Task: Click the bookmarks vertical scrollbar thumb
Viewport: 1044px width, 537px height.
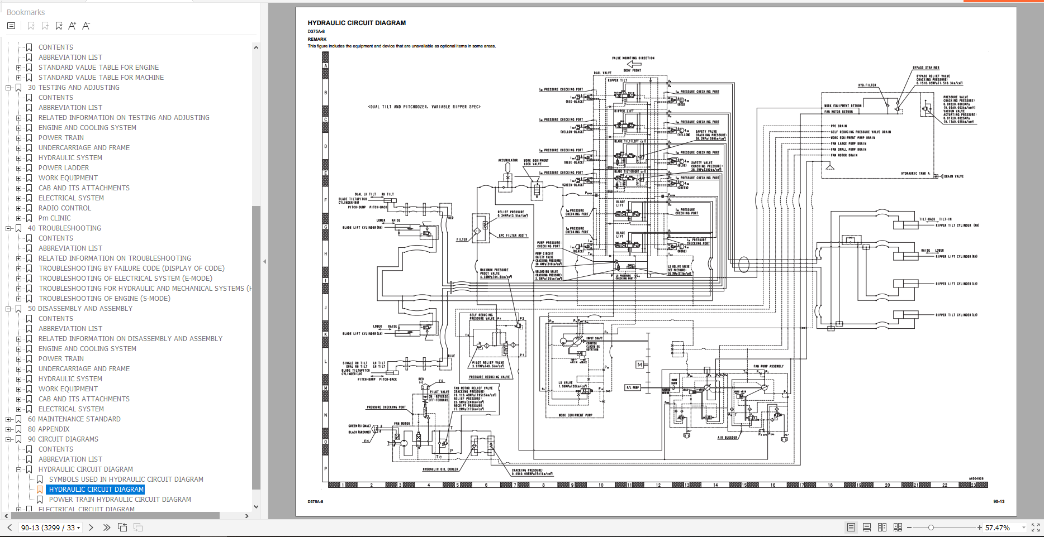Action: tap(256, 347)
